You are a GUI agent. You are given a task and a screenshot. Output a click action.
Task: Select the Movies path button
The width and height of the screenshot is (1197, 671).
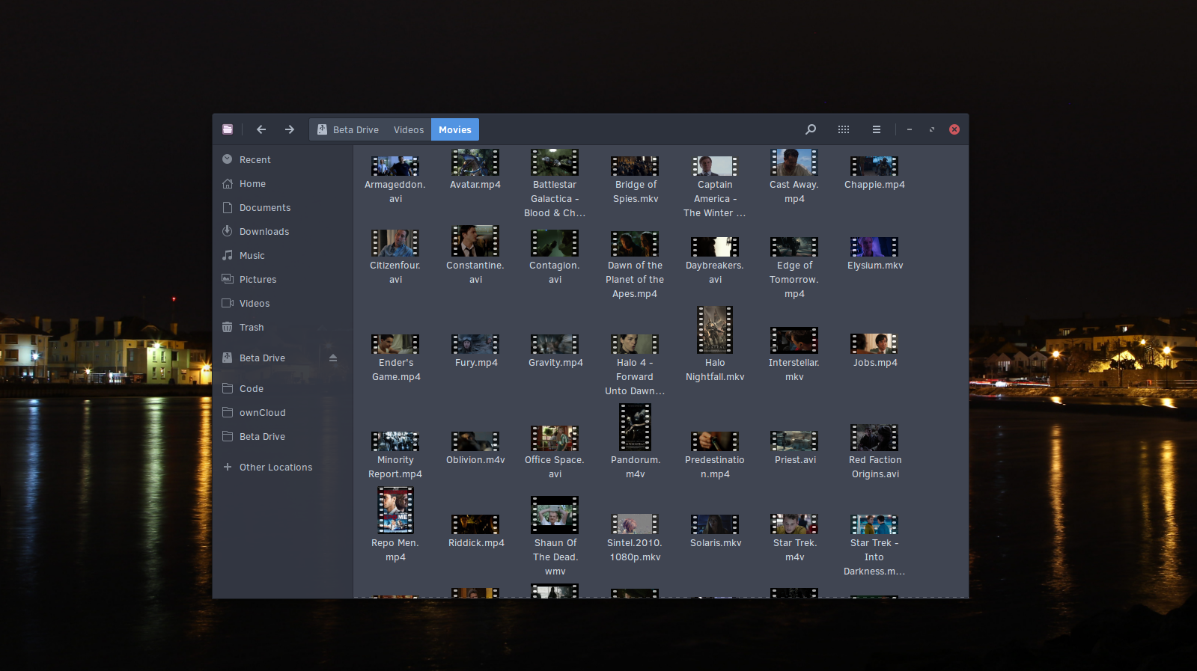tap(455, 129)
